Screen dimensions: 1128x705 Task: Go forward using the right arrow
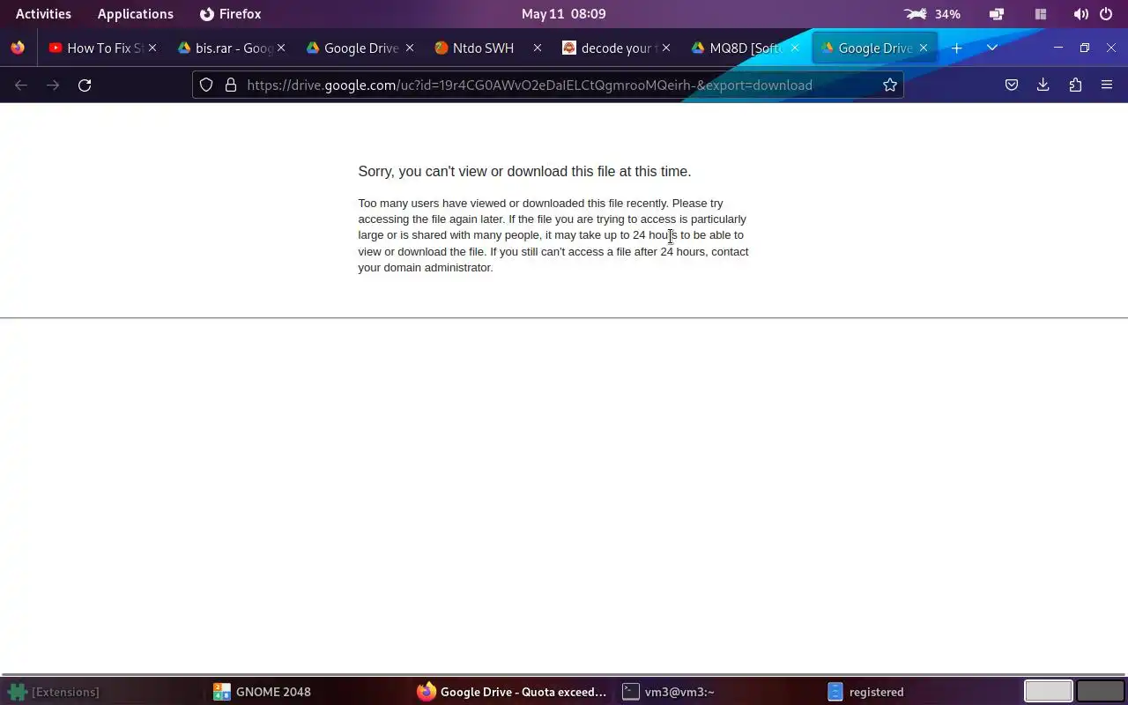click(53, 85)
